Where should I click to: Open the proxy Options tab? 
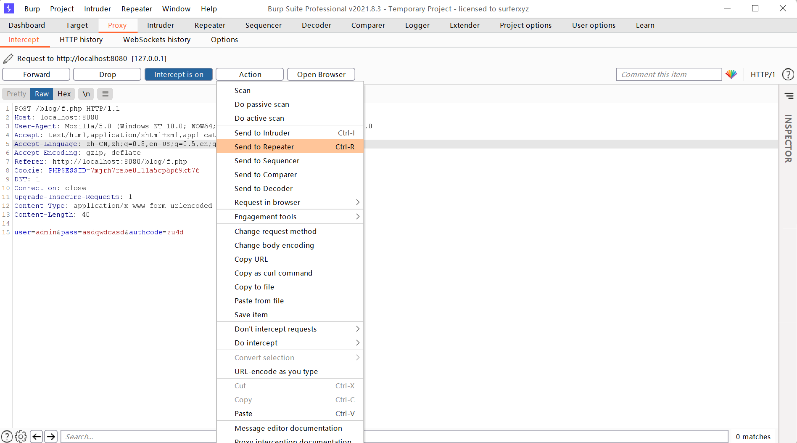click(224, 40)
